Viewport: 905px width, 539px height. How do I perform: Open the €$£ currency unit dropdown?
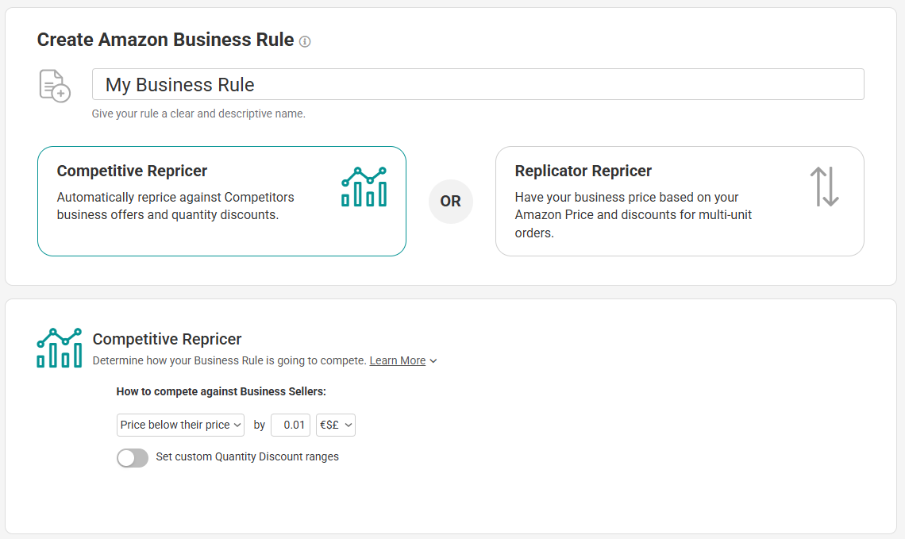(x=335, y=425)
